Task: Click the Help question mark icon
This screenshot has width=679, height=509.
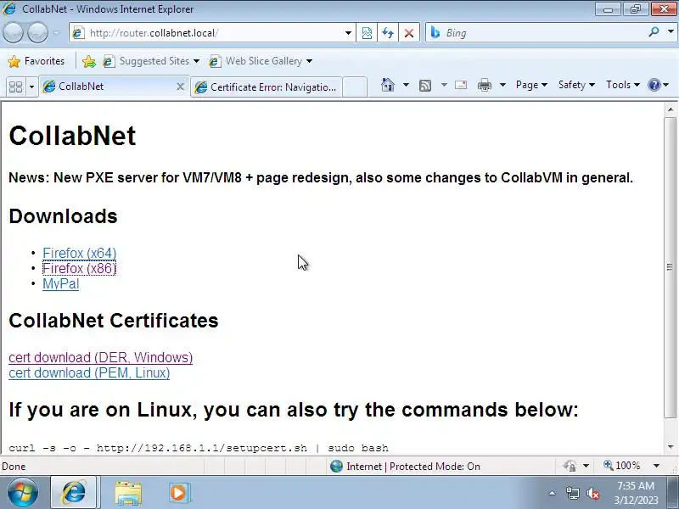Action: 654,85
